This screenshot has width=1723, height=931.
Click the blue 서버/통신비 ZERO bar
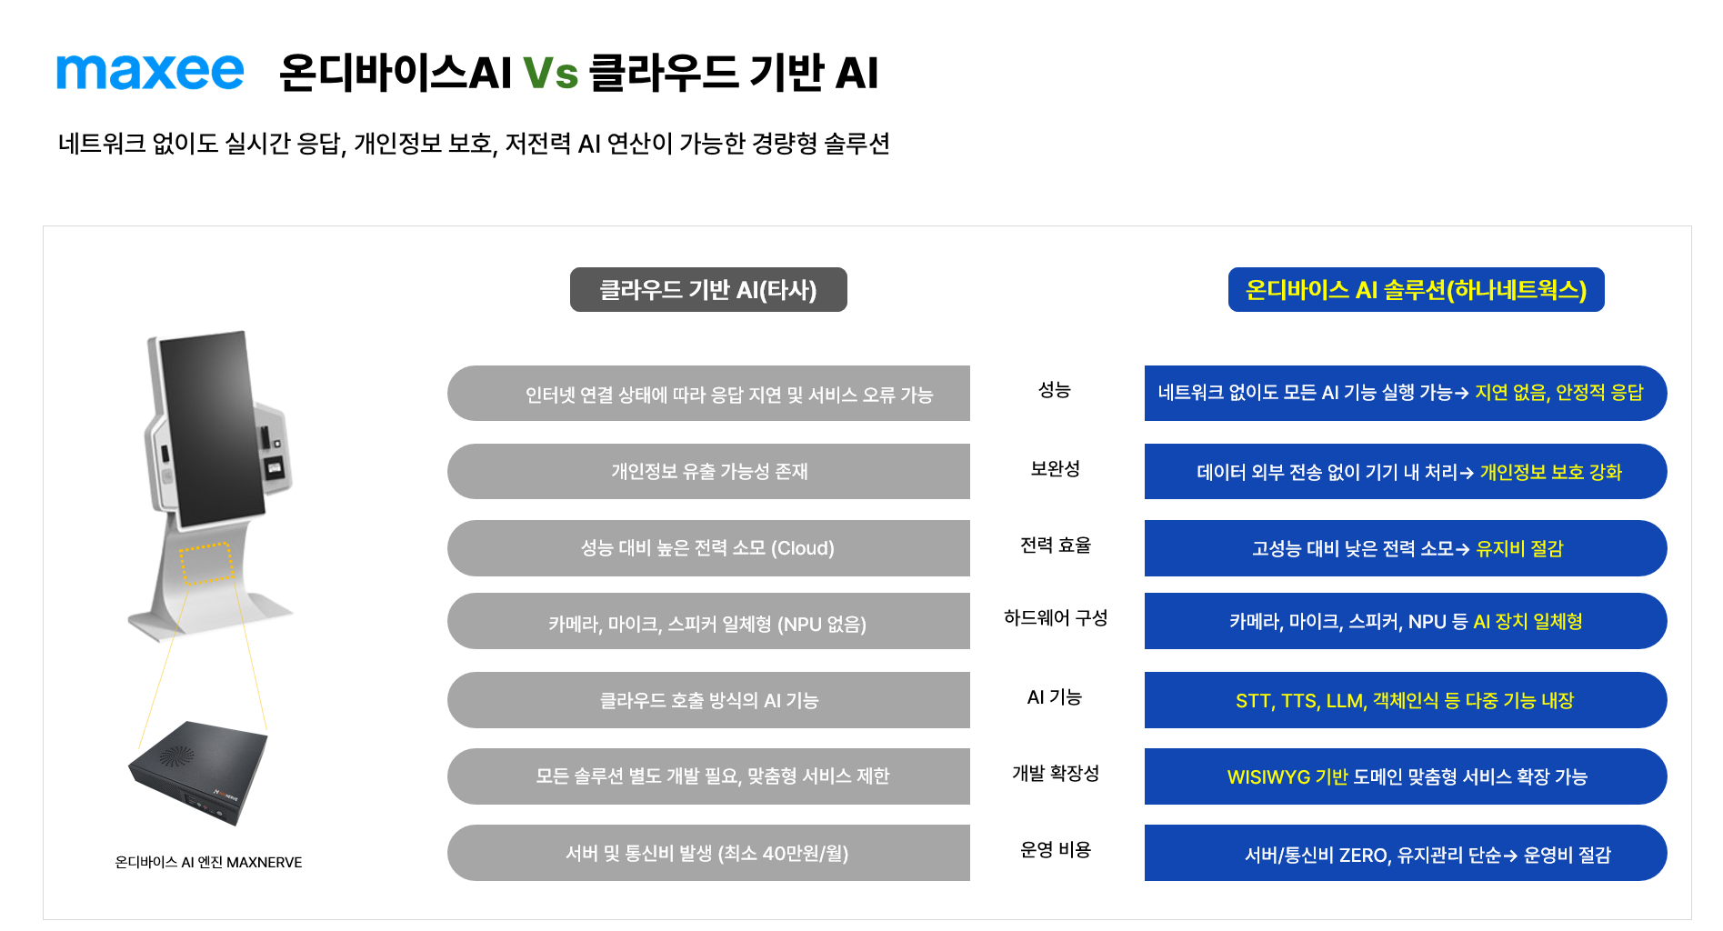(1406, 853)
